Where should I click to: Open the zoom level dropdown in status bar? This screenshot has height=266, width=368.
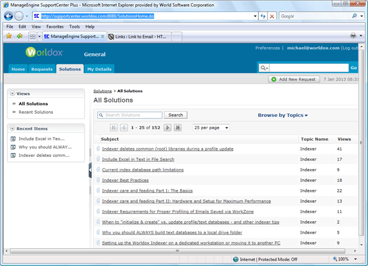(355, 259)
